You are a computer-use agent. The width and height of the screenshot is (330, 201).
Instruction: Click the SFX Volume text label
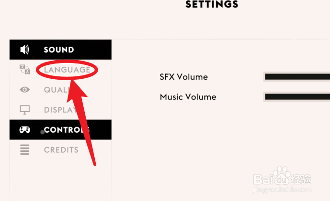(x=183, y=77)
